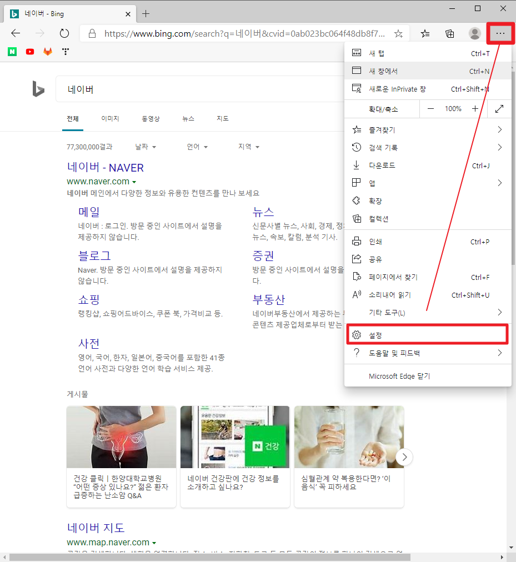Screen dimensions: 516x562
Task: Zoom in with the plus button
Action: [x=475, y=109]
